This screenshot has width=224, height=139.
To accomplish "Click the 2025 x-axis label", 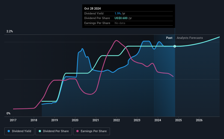I will click(x=178, y=120).
